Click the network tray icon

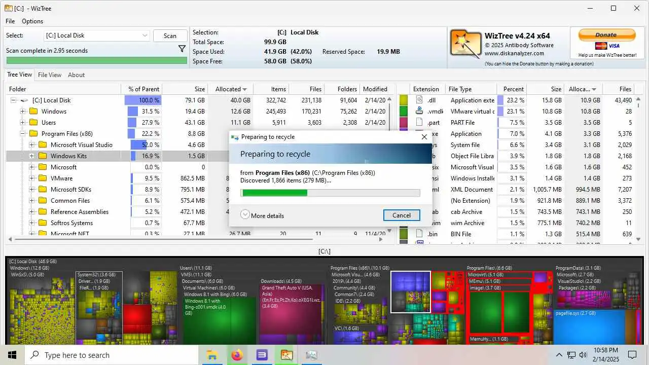(x=571, y=355)
